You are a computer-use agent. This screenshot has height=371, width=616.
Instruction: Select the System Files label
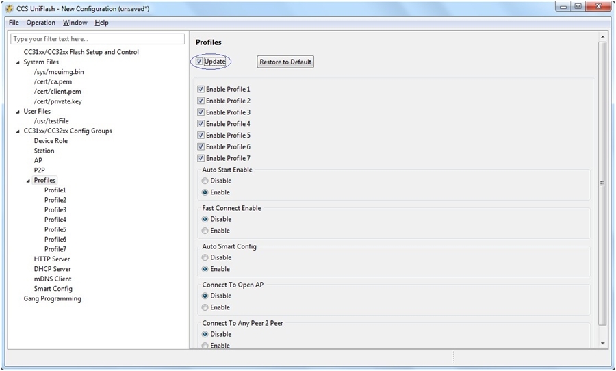(41, 62)
